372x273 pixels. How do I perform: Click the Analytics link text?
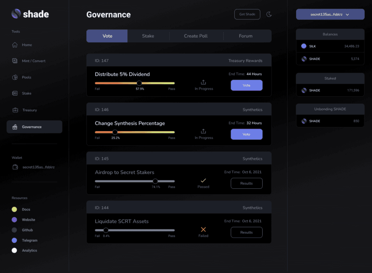(x=29, y=251)
